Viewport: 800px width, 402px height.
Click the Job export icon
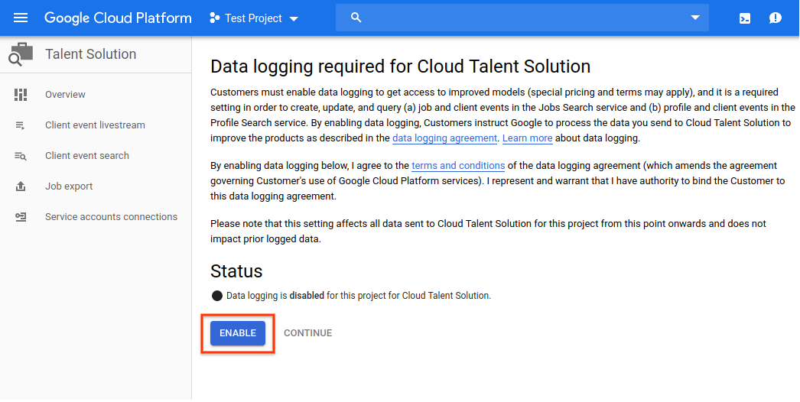pos(21,186)
